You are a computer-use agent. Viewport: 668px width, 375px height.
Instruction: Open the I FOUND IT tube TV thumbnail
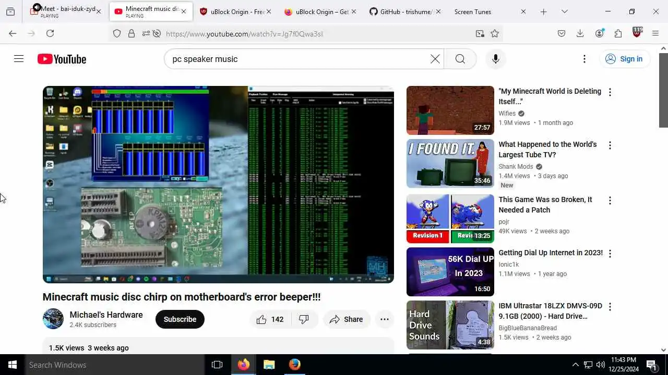[450, 164]
